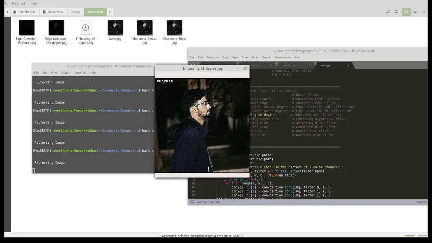432x243 pixels.
Task: Minimize the Embossing_45_degree.jpg window
Action: pyautogui.click(x=238, y=68)
